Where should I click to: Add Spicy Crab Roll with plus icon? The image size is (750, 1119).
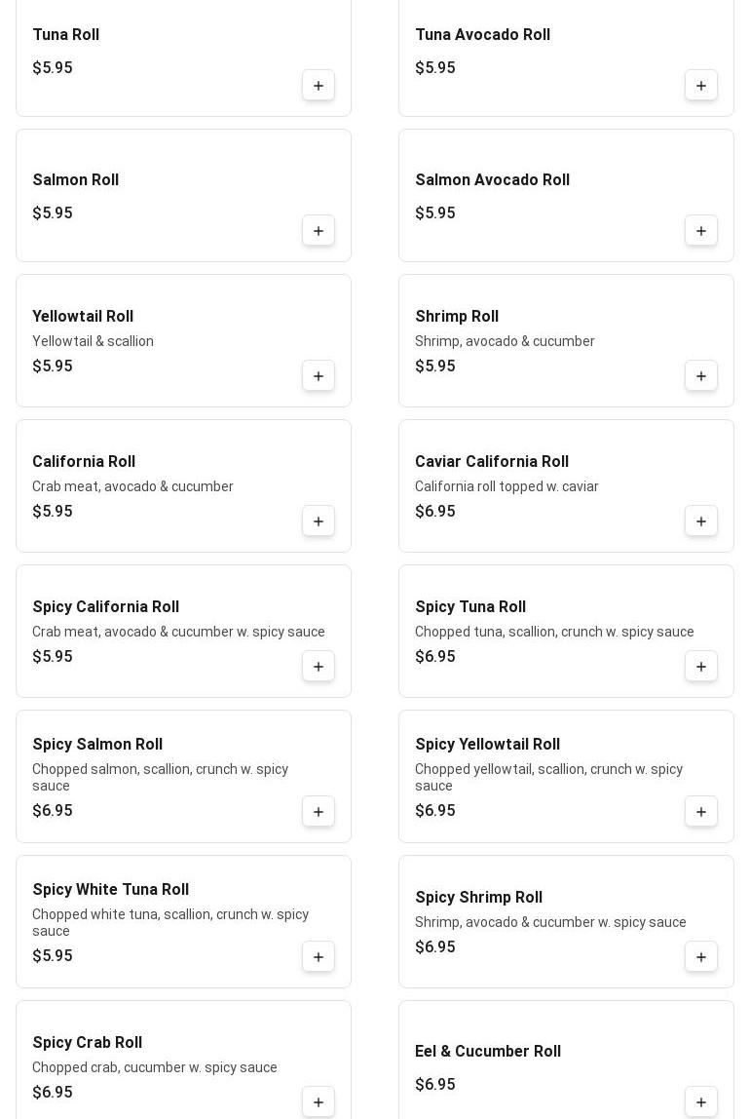click(319, 1102)
